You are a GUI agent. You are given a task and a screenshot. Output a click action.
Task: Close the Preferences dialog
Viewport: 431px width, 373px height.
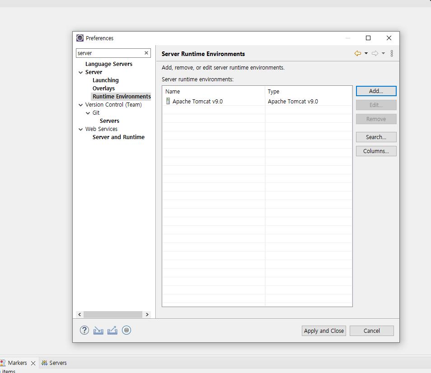(x=389, y=38)
